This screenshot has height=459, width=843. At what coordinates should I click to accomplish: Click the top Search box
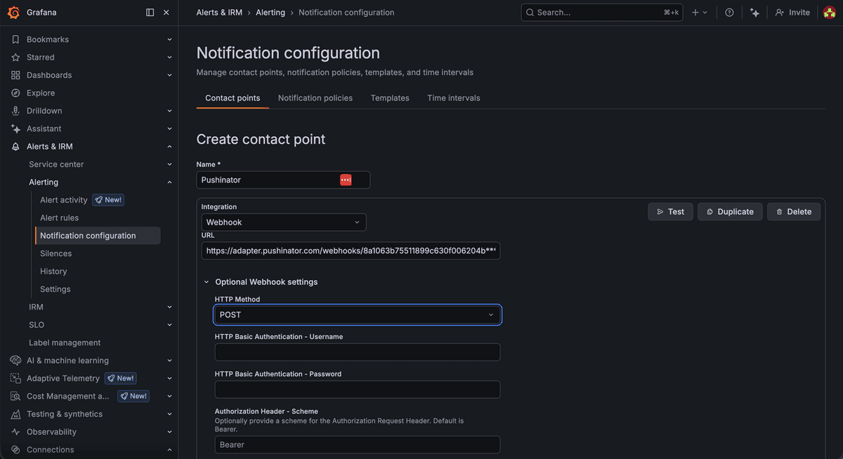pos(602,13)
